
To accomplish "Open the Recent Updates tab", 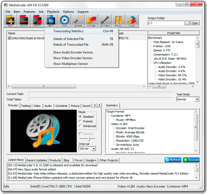I will coord(37,160).
